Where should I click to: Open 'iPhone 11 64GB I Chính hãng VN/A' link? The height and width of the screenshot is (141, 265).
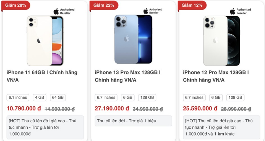tap(42, 76)
